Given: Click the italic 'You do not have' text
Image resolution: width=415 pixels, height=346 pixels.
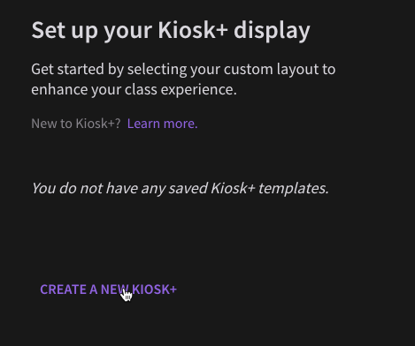Looking at the screenshot, I should pos(181,188).
